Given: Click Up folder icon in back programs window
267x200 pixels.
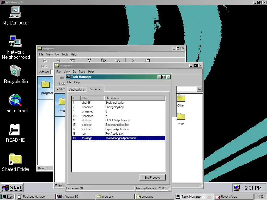Looking at the screenshot, I should [x=73, y=60].
